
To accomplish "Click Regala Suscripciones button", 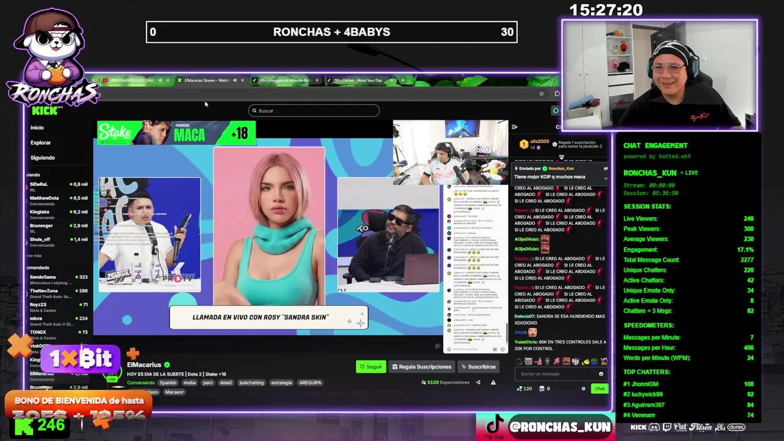I will pyautogui.click(x=421, y=367).
